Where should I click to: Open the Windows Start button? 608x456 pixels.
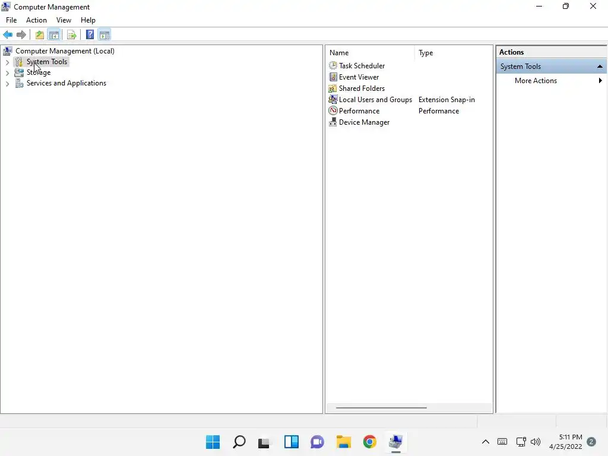point(213,442)
